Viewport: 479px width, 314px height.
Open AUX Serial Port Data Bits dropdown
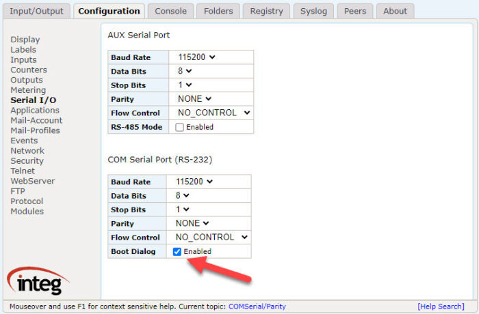click(x=185, y=71)
